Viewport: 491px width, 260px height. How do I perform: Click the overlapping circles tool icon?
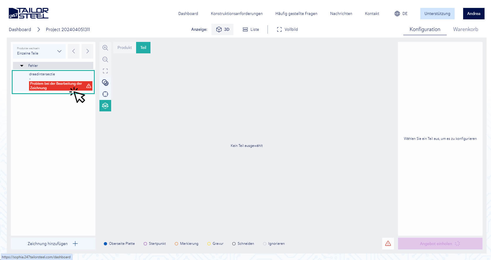coord(105,83)
